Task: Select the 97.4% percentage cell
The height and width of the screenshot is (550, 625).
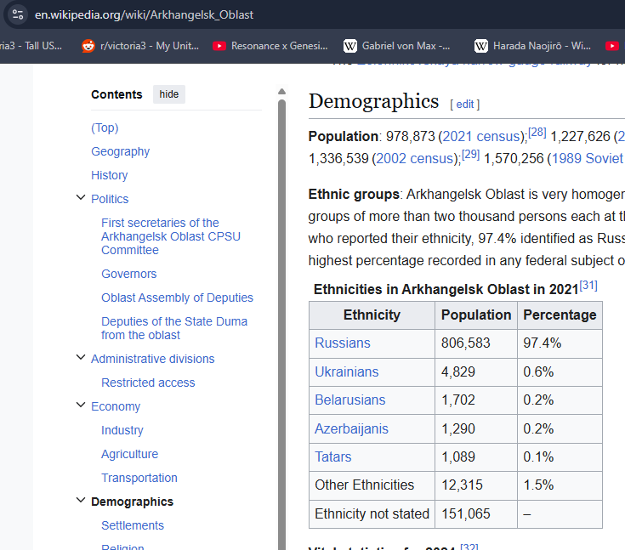Action: 560,343
